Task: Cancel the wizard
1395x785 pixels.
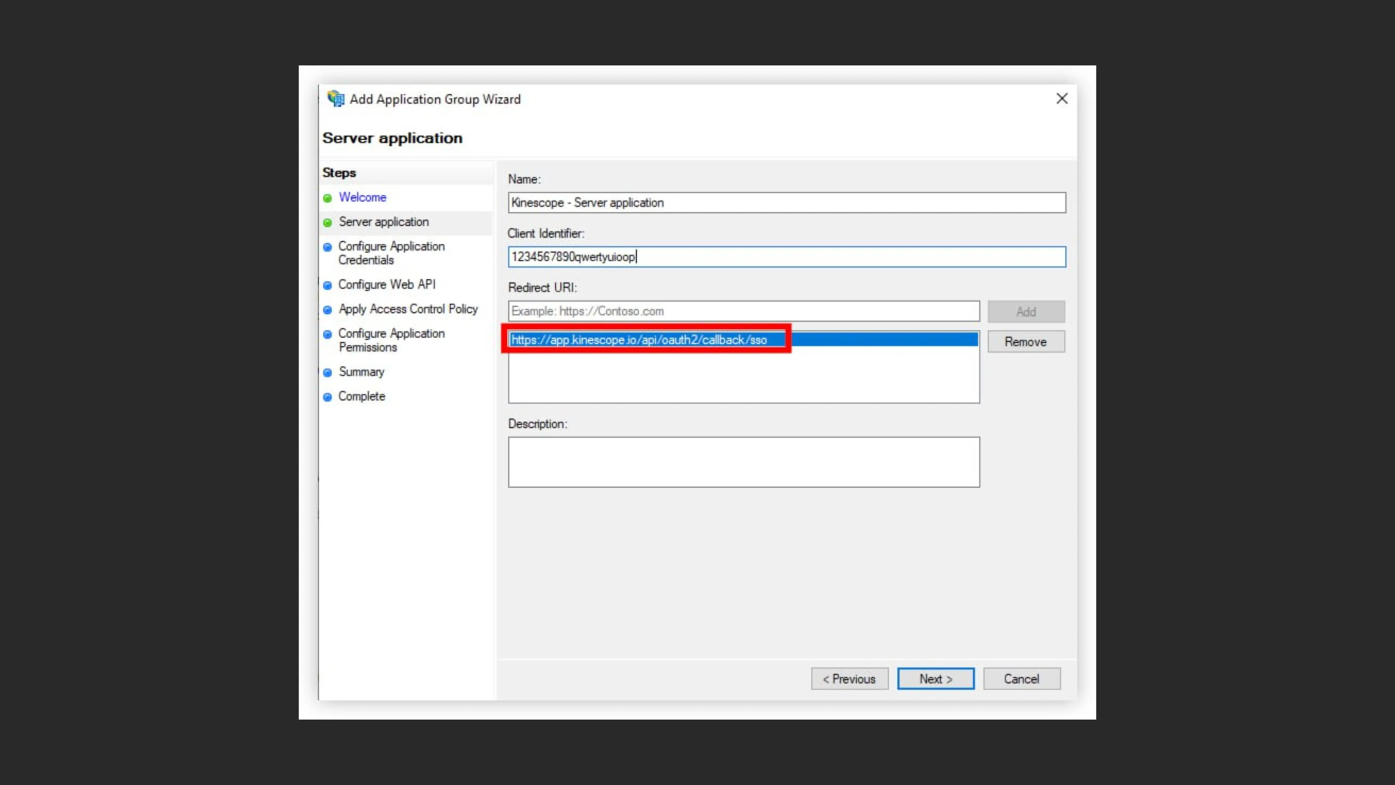Action: 1021,678
